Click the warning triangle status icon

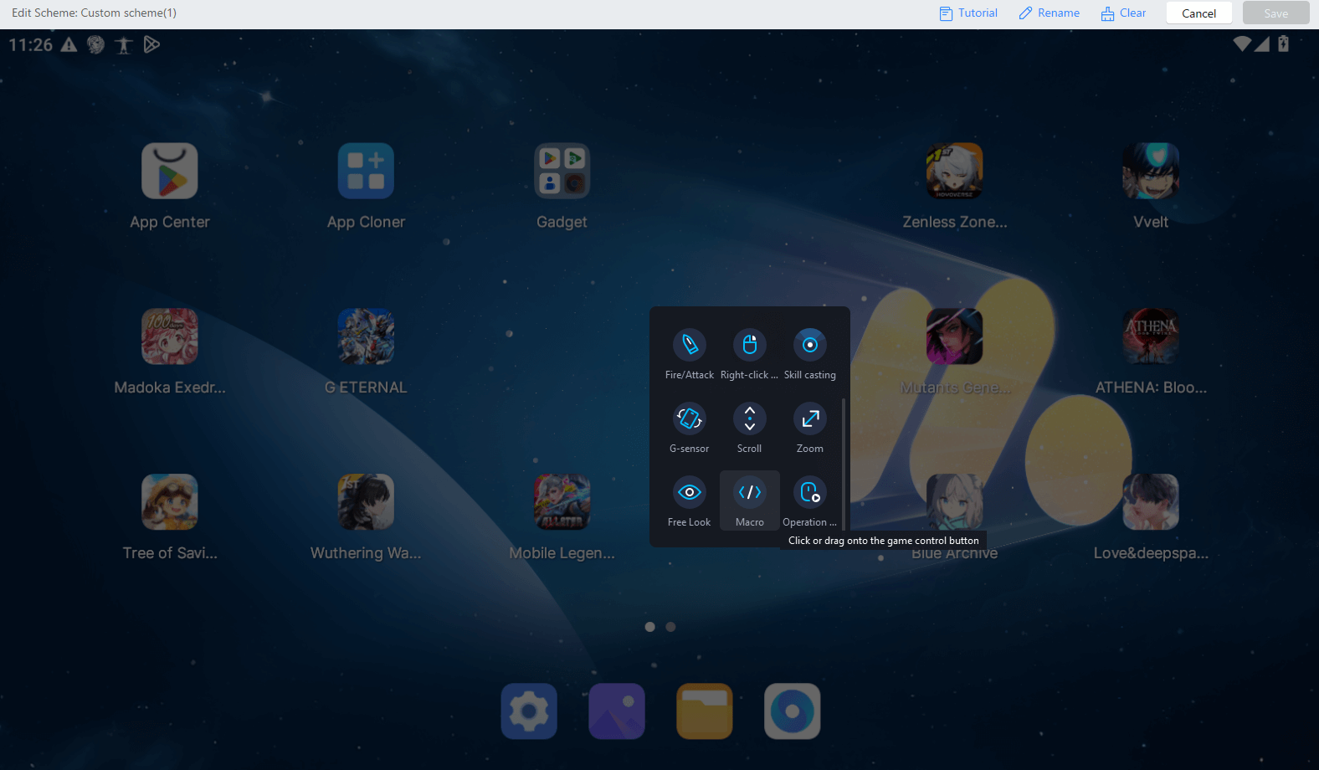pos(69,45)
